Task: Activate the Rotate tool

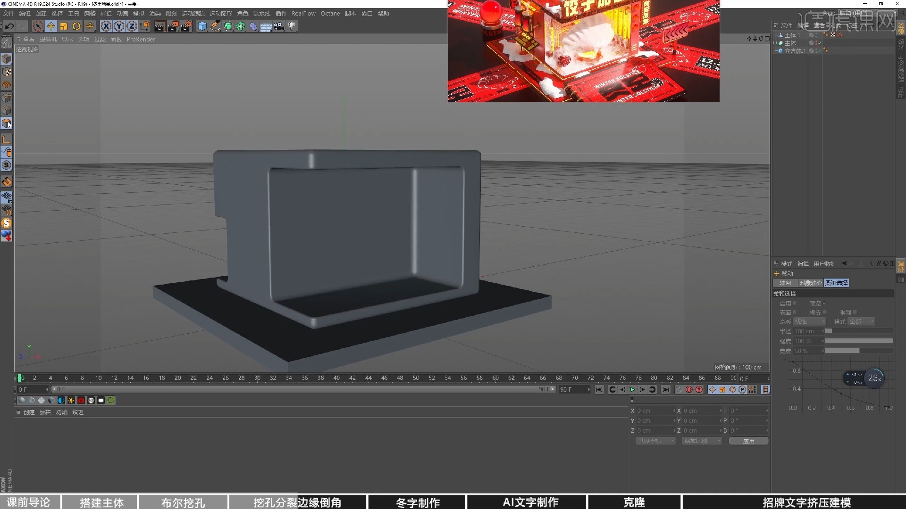Action: point(76,26)
